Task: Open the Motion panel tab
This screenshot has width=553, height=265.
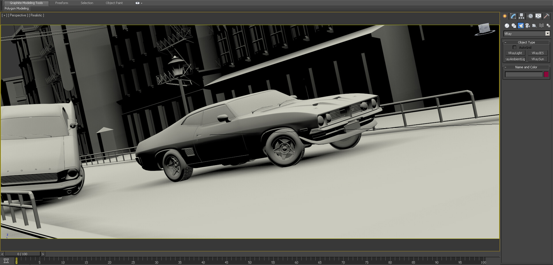Action: (x=530, y=16)
